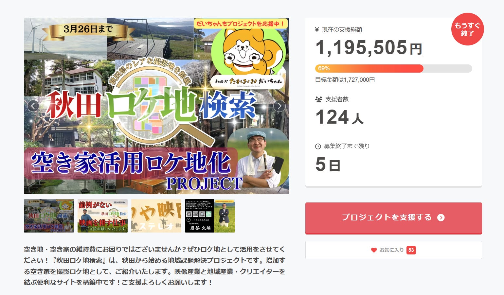Click the 1,195,505円 total amount
Viewport: 504px width, 295px height.
pos(369,48)
